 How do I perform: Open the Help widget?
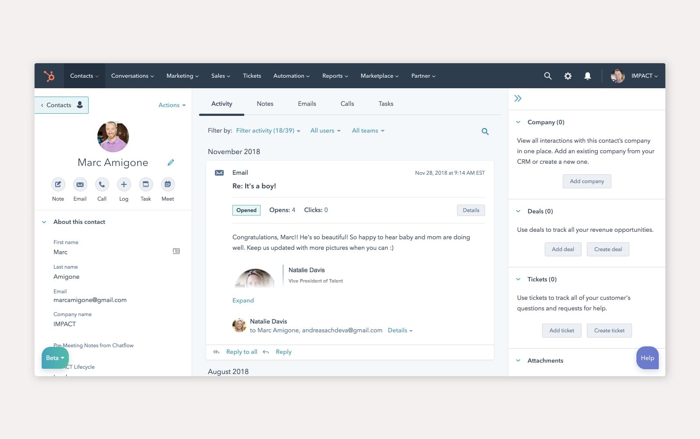point(647,358)
